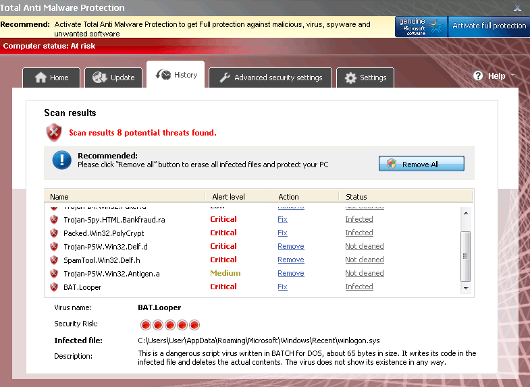The height and width of the screenshot is (387, 530).
Task: Switch to the Update tab
Action: coord(113,78)
